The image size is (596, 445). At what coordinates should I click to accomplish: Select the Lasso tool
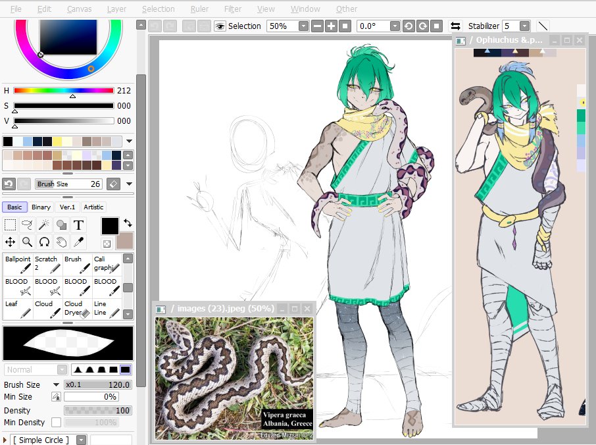point(27,224)
